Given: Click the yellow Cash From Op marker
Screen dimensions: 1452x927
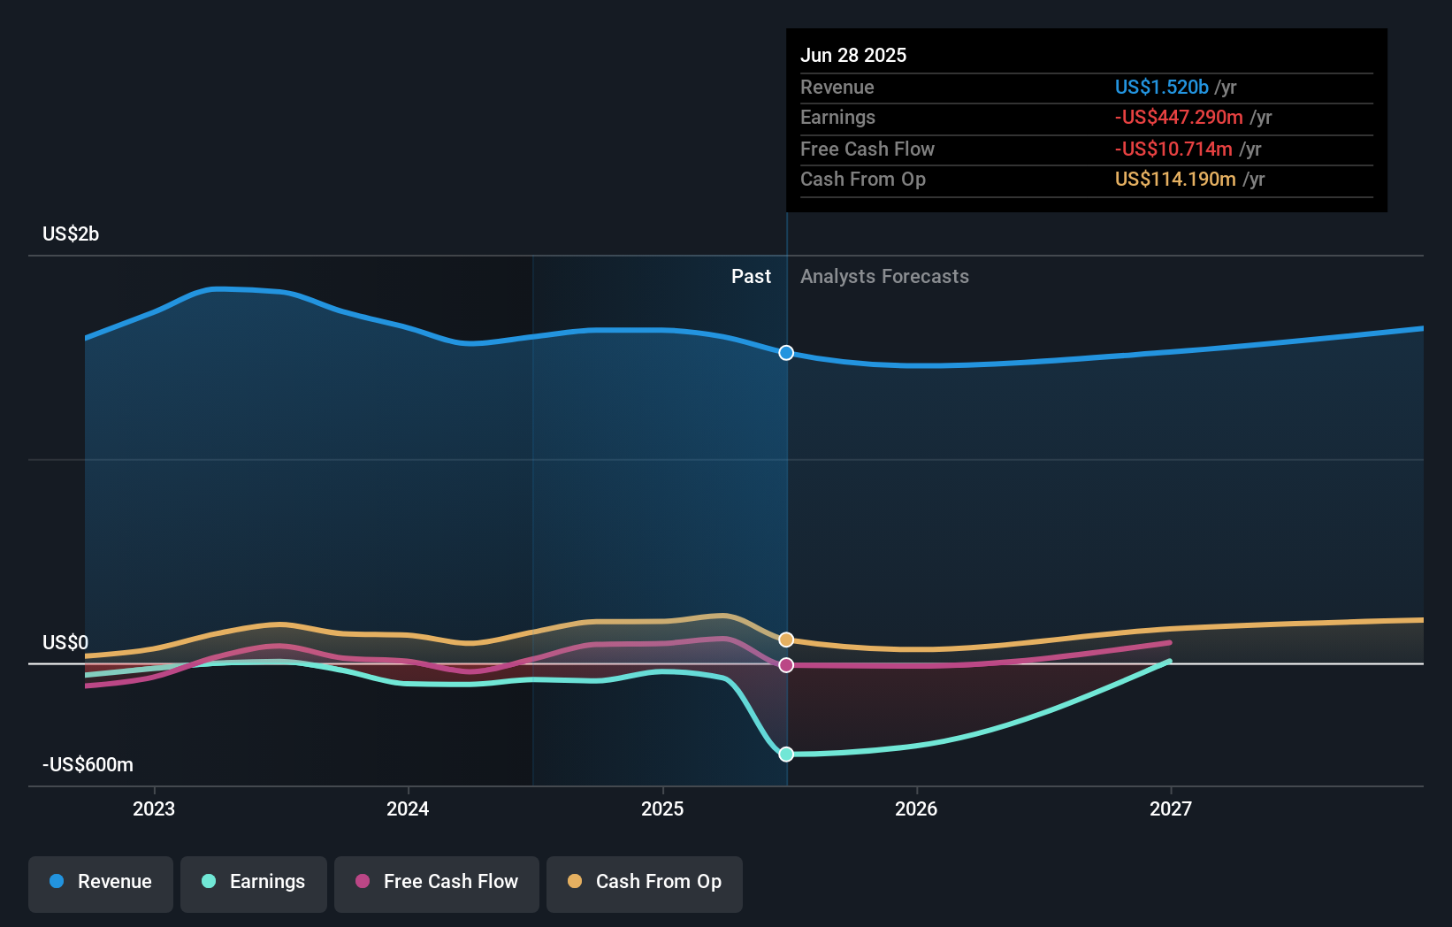Looking at the screenshot, I should [785, 639].
